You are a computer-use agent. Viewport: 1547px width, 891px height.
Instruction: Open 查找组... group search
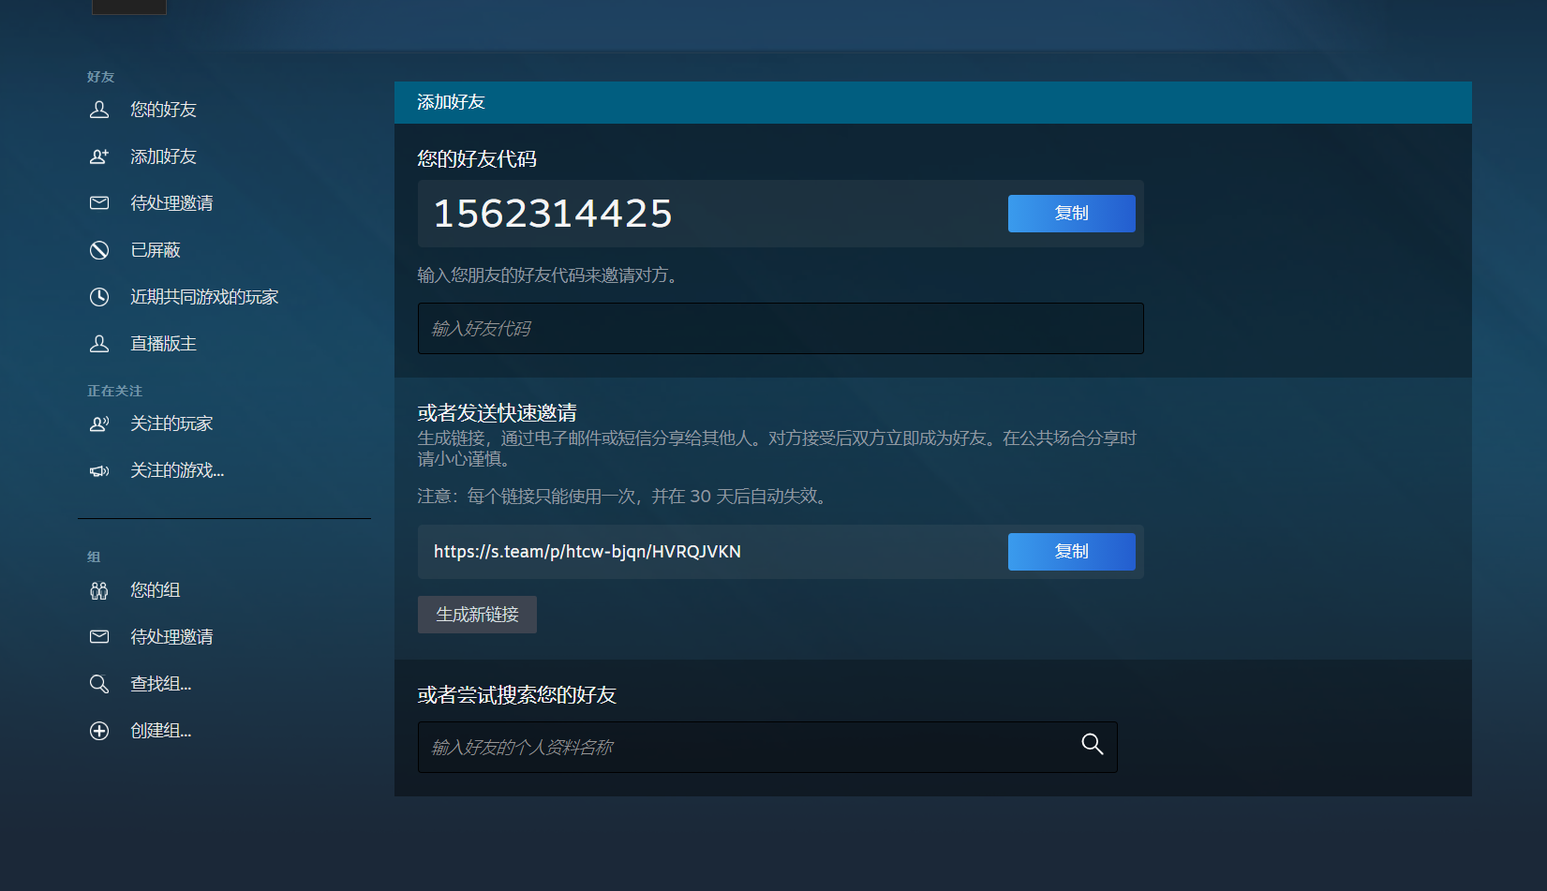tap(160, 684)
